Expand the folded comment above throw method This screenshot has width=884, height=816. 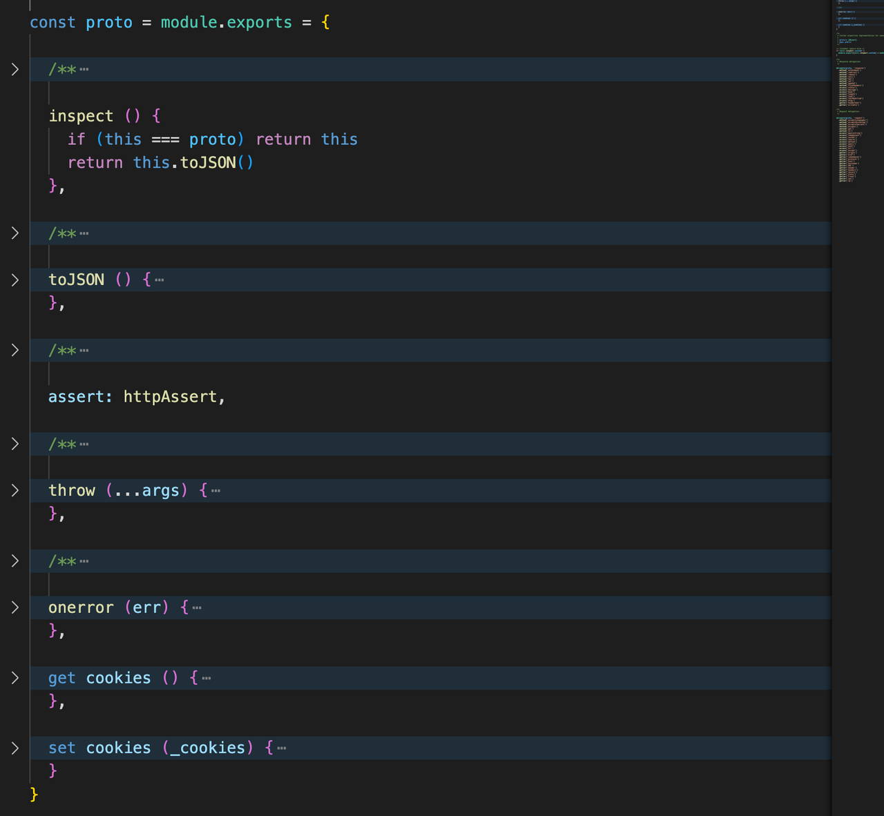tap(15, 444)
